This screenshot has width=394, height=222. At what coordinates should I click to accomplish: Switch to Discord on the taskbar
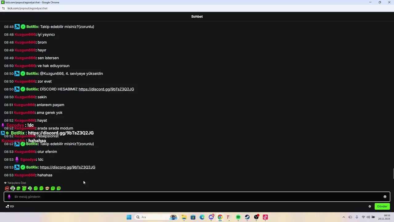(x=211, y=217)
